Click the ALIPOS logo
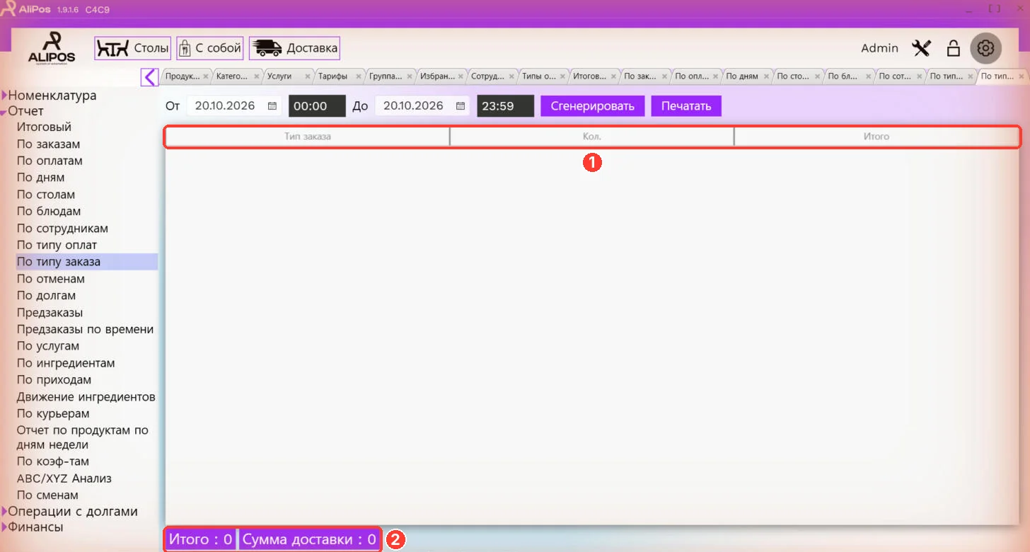1030x552 pixels. [52, 48]
